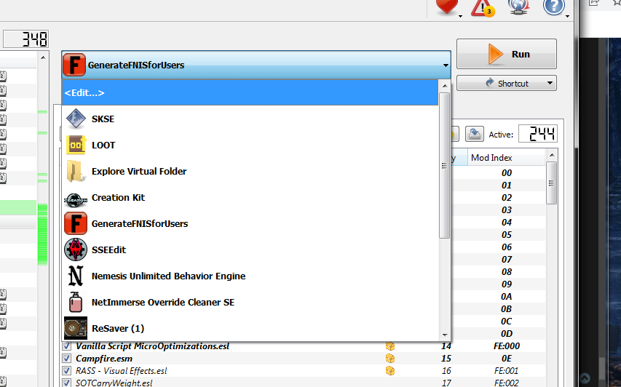Click plugin list scrollbar up arrow
This screenshot has height=387, width=621.
[551, 154]
